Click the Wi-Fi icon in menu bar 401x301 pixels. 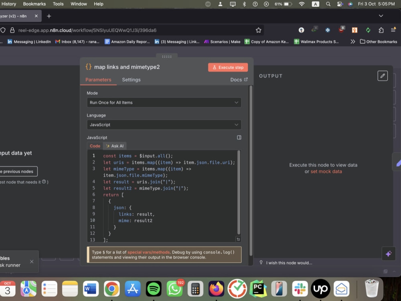pyautogui.click(x=302, y=4)
